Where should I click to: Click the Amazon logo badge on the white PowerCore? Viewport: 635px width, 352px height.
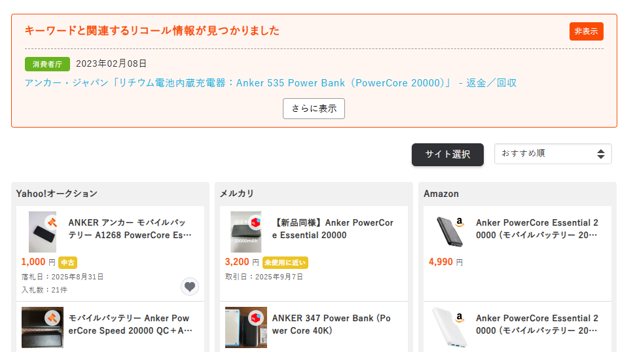[460, 318]
